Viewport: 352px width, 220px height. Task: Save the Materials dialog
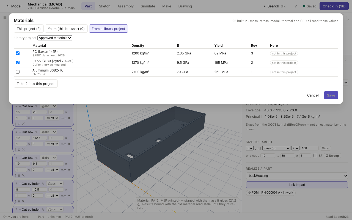(x=331, y=95)
